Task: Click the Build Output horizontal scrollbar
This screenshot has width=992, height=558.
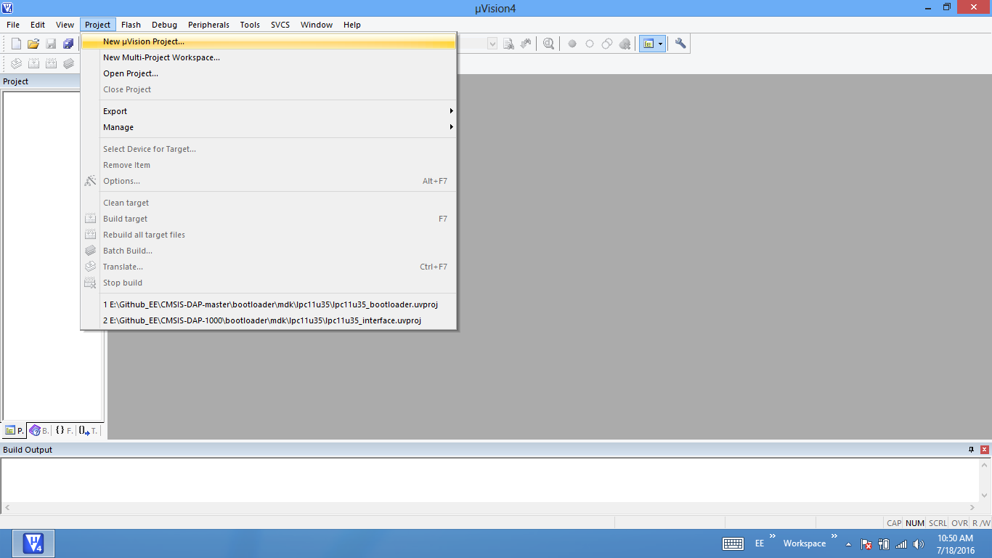Action: 490,508
